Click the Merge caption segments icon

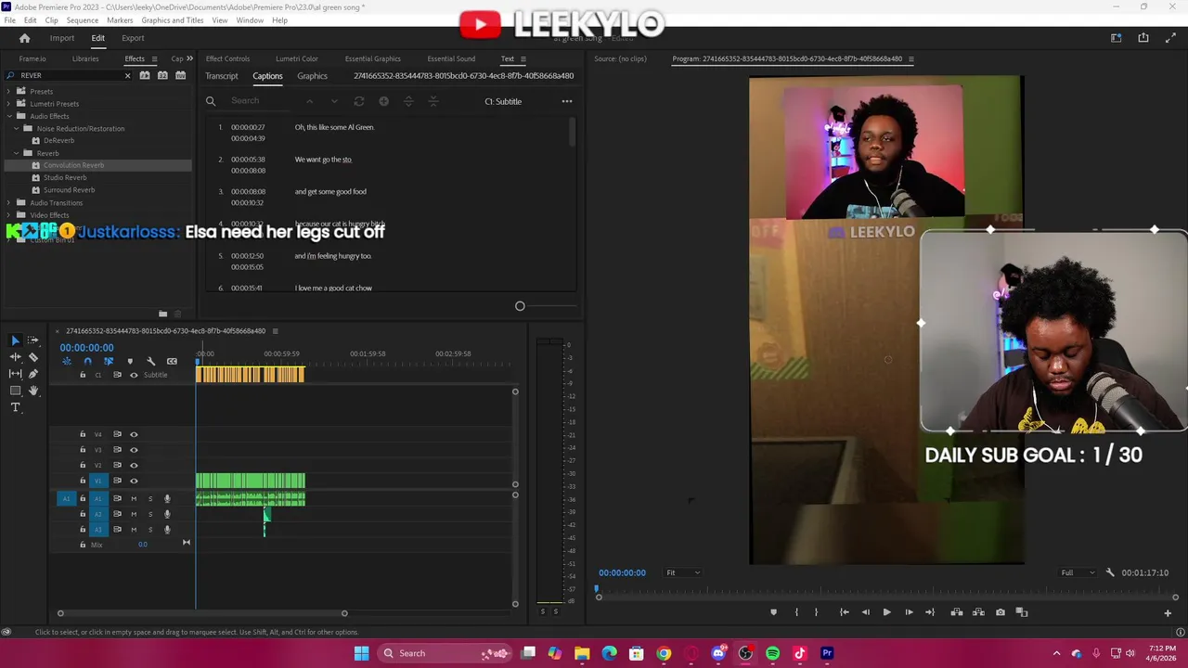tap(433, 101)
